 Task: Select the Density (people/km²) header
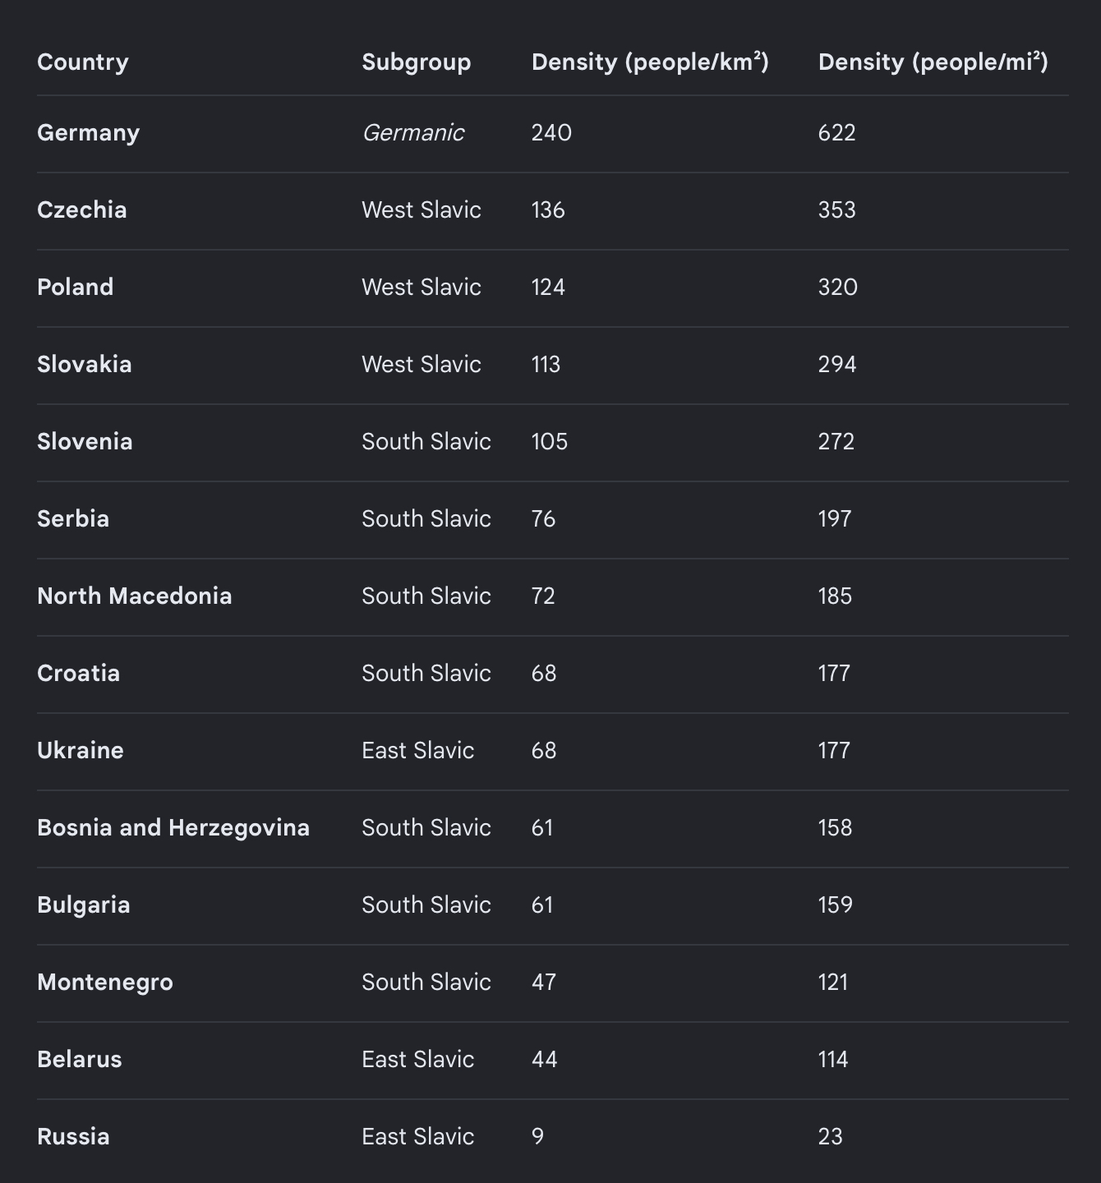[x=650, y=62]
